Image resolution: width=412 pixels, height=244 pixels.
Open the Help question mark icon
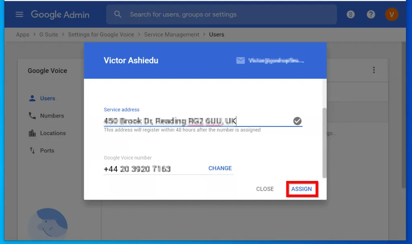tap(371, 14)
